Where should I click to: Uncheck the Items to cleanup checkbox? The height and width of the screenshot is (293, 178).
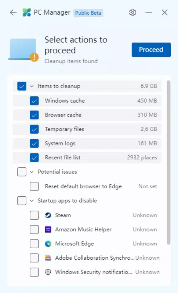point(22,86)
